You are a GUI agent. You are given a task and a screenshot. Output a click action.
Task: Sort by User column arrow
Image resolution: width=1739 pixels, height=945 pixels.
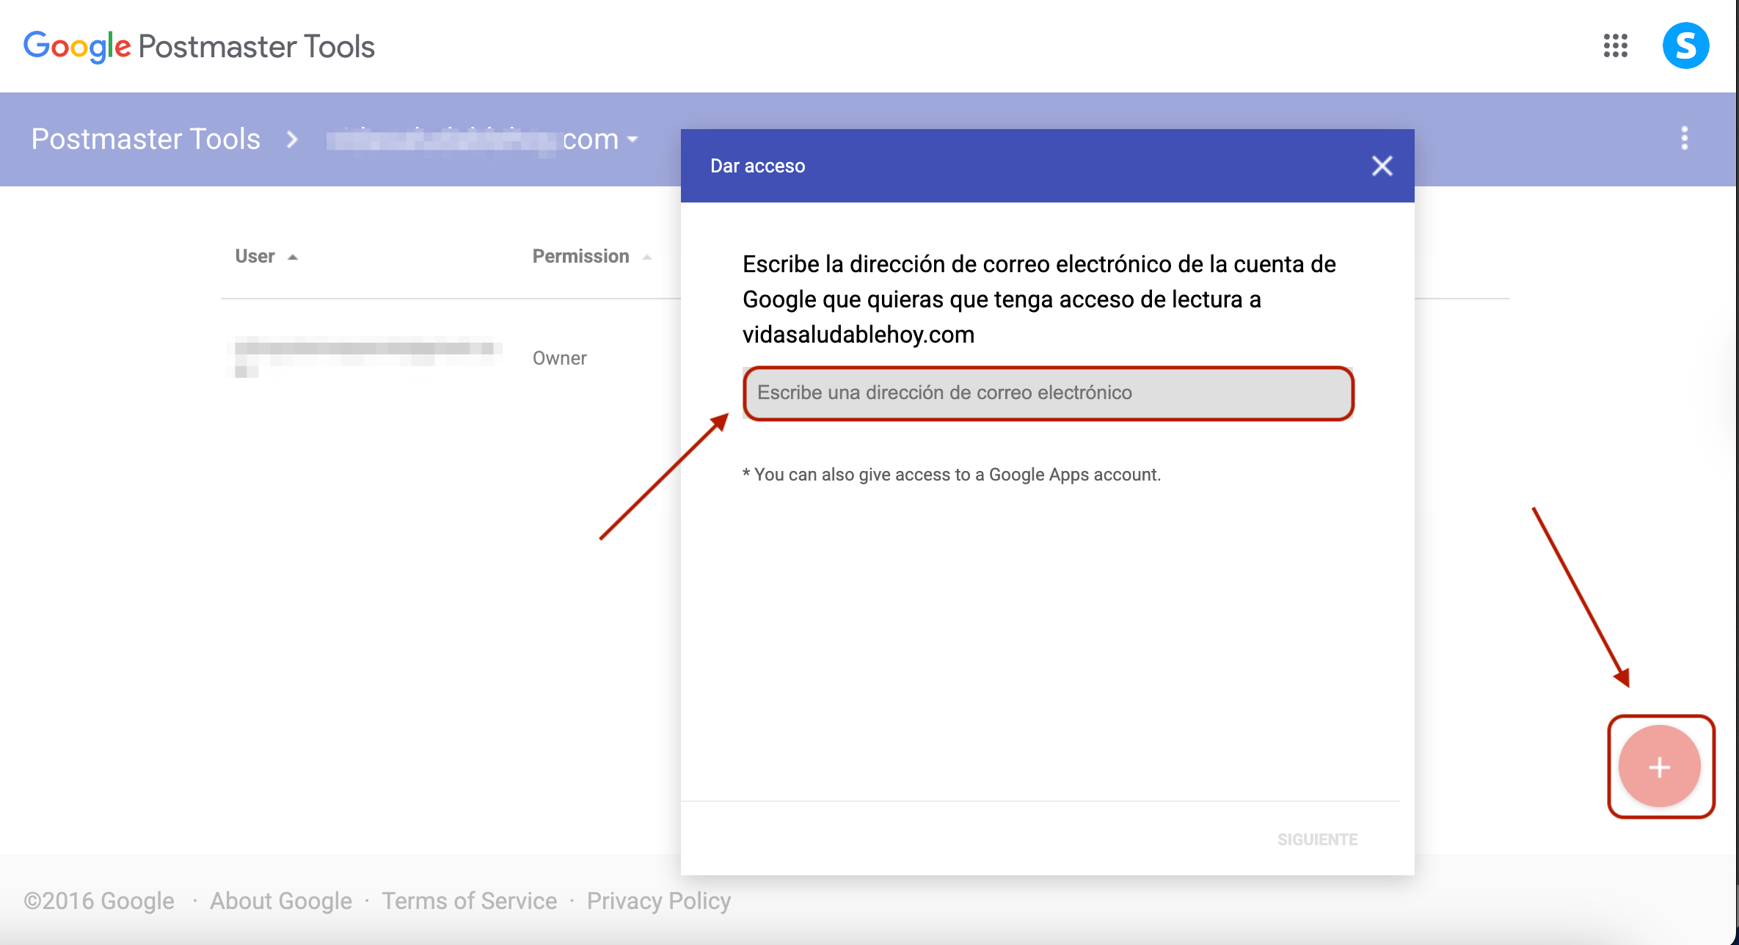[x=293, y=257]
